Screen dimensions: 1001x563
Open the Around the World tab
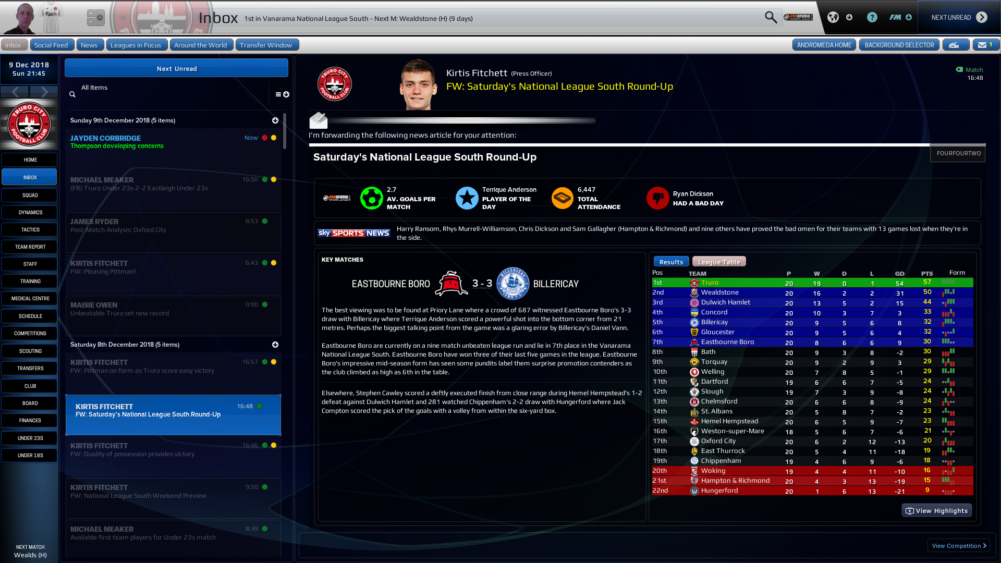tap(201, 45)
